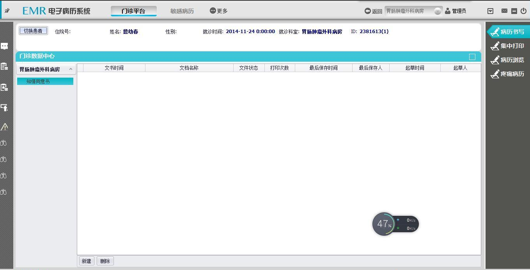Click the power icon to log out
The image size is (530, 270).
tap(523, 11)
